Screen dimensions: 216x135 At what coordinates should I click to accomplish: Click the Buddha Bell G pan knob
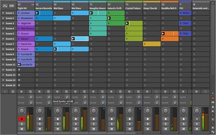pos(166,111)
